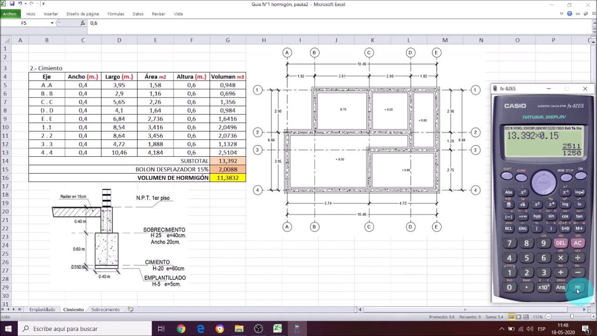
Task: Click the calculator ENG key
Action: (523, 229)
